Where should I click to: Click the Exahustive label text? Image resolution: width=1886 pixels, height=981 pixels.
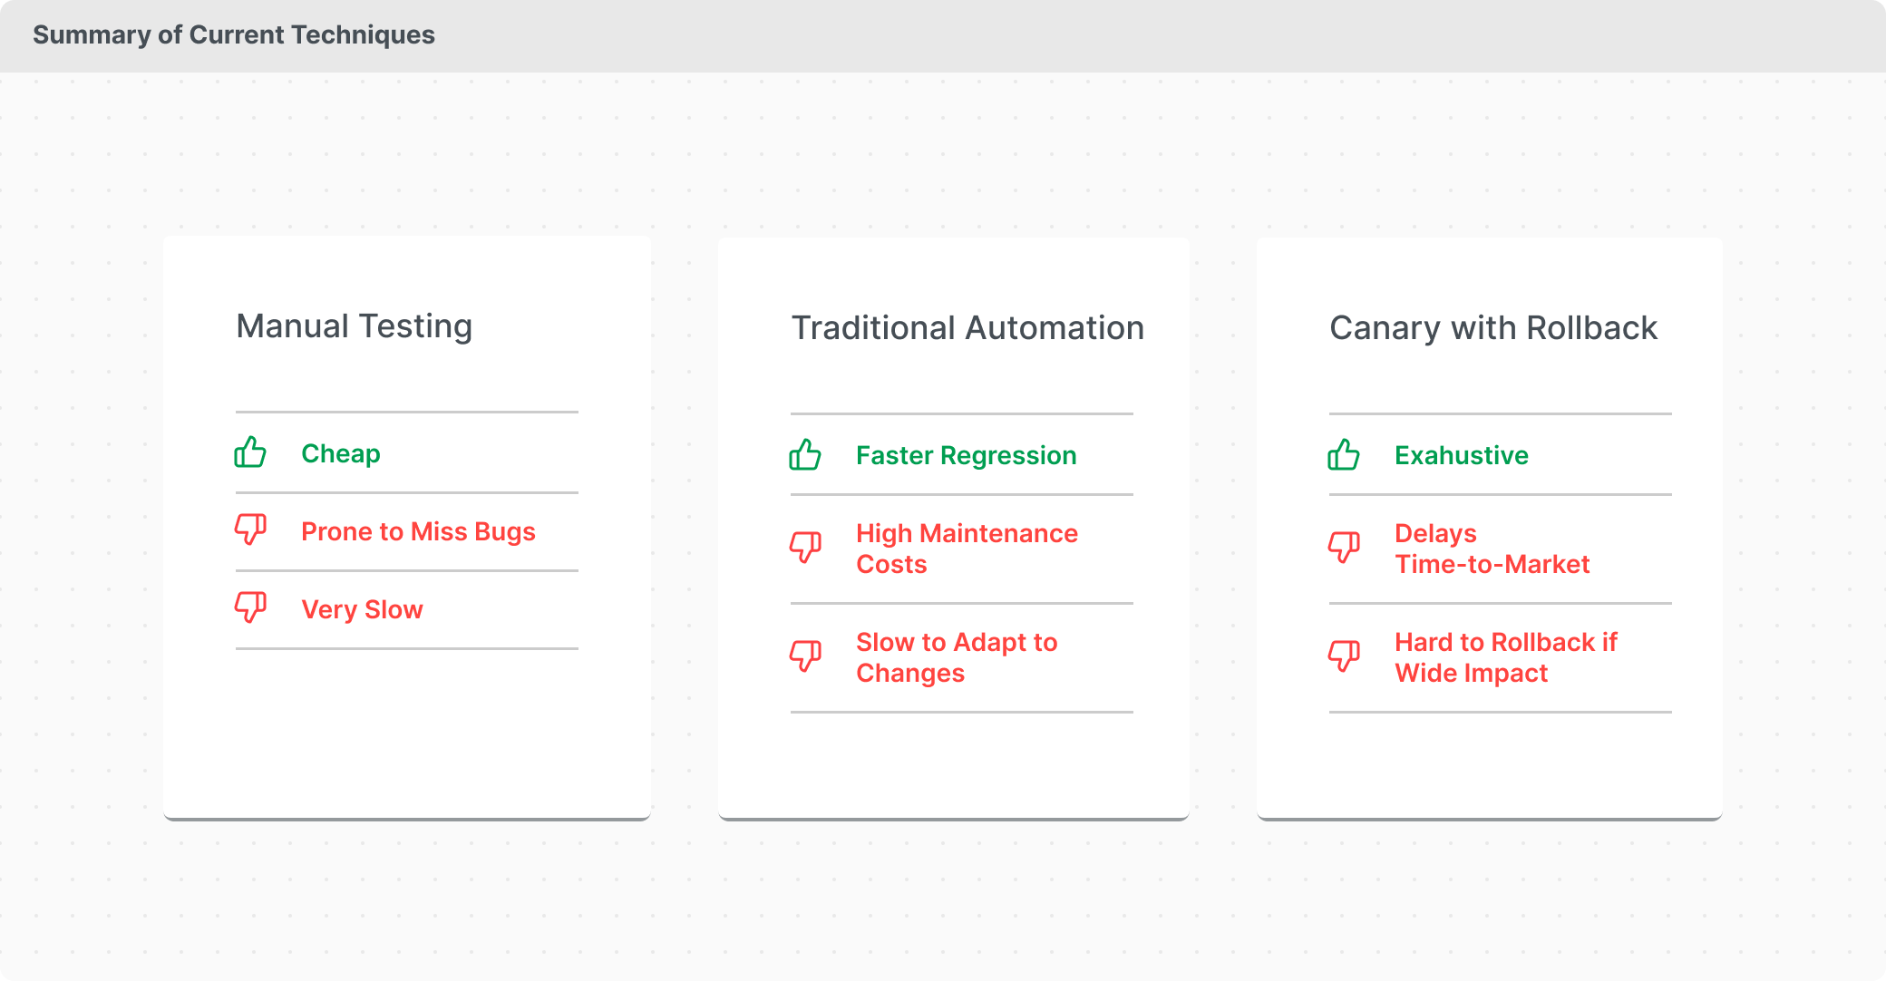(1461, 455)
